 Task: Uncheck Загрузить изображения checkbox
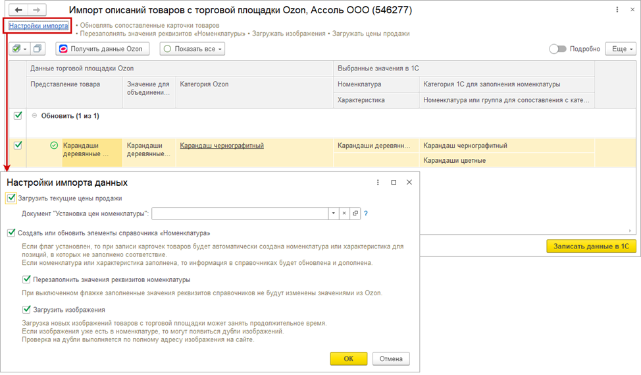[27, 309]
